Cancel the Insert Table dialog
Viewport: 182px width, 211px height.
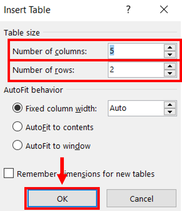tap(141, 199)
